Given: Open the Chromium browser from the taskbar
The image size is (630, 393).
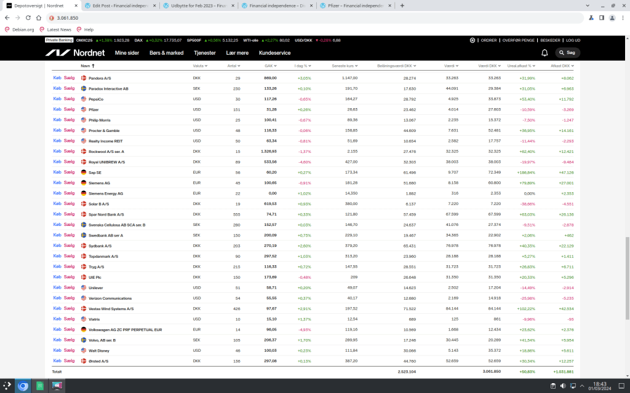Looking at the screenshot, I should tap(23, 386).
